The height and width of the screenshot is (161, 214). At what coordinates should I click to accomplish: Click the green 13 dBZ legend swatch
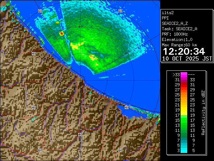pos(184,125)
